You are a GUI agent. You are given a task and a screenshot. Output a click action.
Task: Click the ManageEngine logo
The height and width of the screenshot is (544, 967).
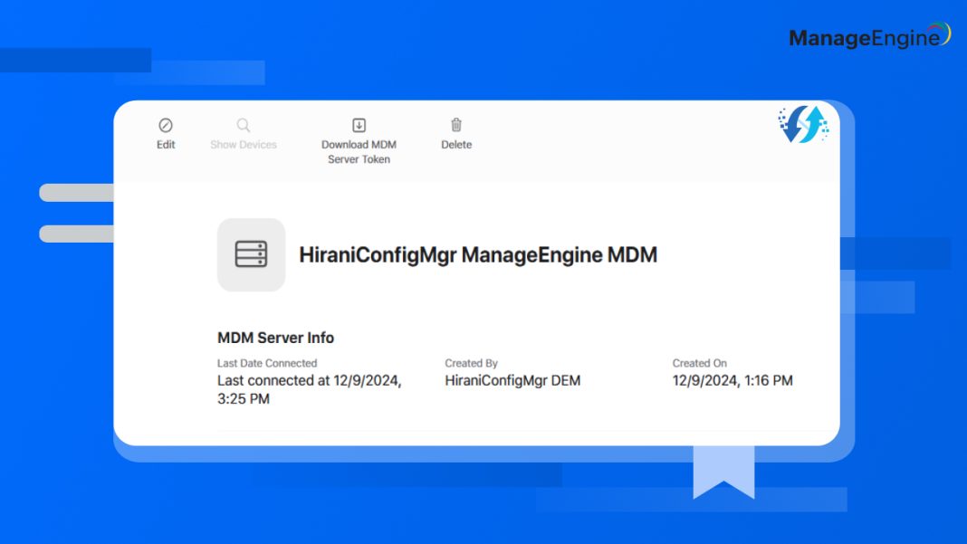click(x=869, y=36)
